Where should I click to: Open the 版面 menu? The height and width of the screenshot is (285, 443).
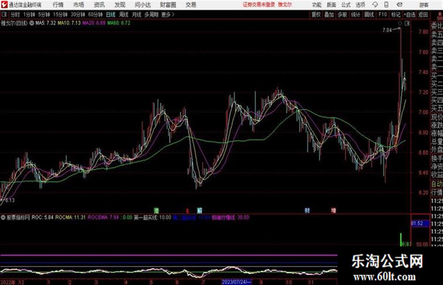(x=331, y=5)
